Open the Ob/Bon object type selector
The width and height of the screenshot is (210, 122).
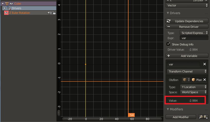coord(186,80)
